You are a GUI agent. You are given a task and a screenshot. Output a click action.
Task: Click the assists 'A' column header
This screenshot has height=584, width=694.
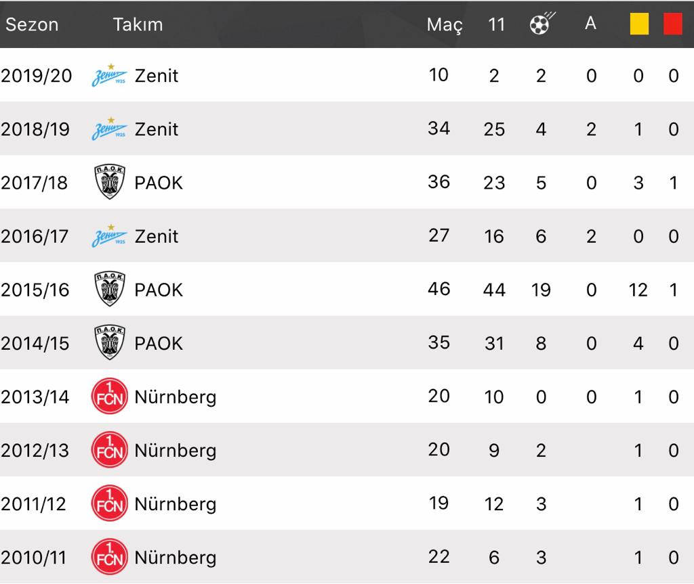(590, 24)
